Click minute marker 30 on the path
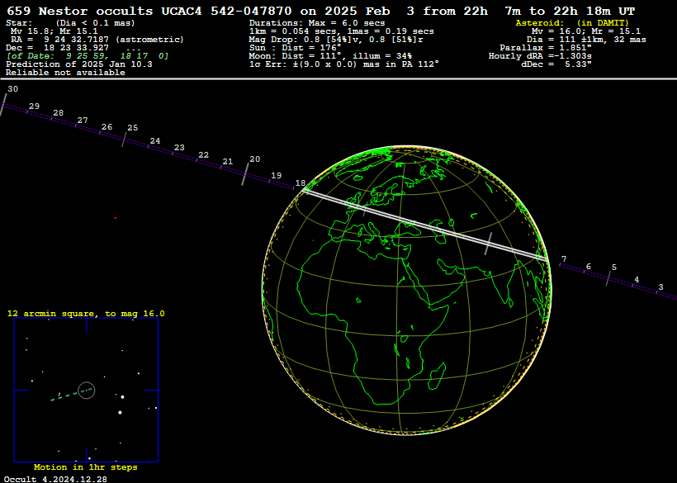Viewport: 677px width, 483px height. pos(13,89)
